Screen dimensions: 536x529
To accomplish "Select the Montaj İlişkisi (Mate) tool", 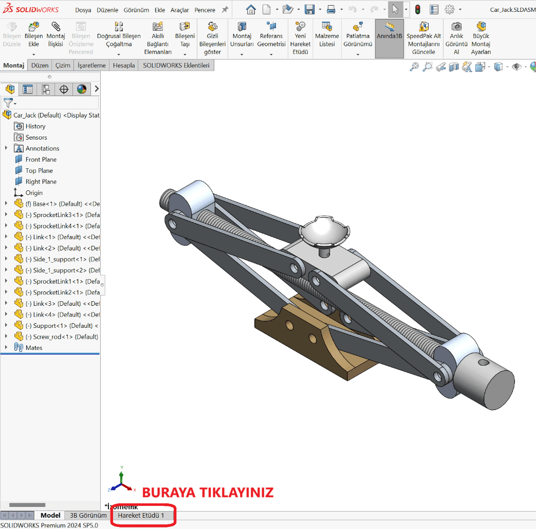I will 56,27.
